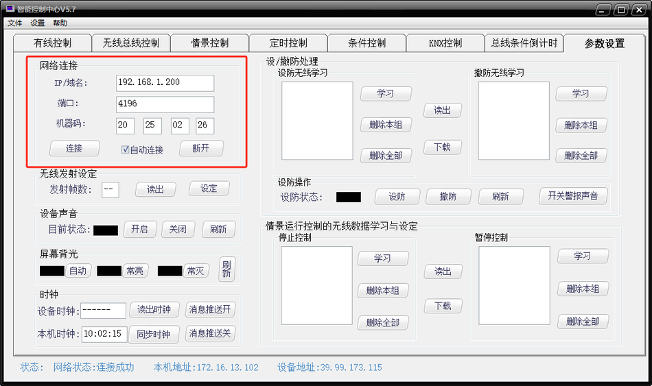Set 屏幕背光 to 自动
The image size is (652, 386).
point(78,271)
